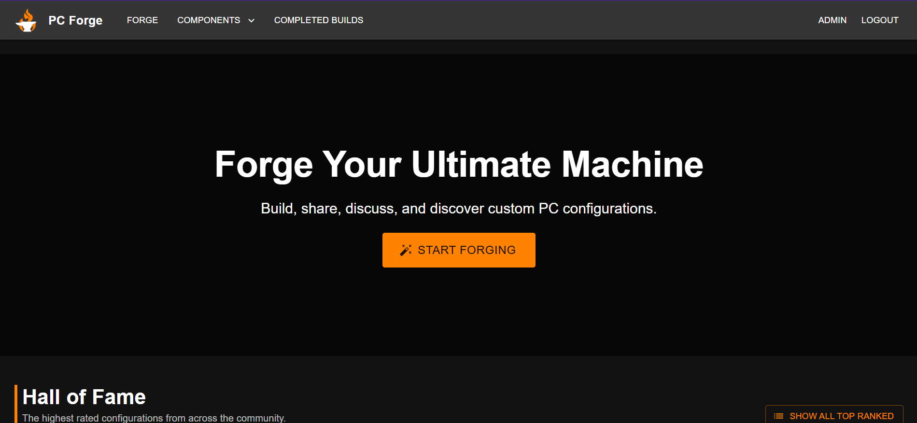Expand the Components dropdown chevron
917x423 pixels.
[x=251, y=20]
